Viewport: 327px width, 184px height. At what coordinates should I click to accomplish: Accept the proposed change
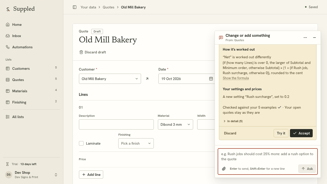pos(301,133)
